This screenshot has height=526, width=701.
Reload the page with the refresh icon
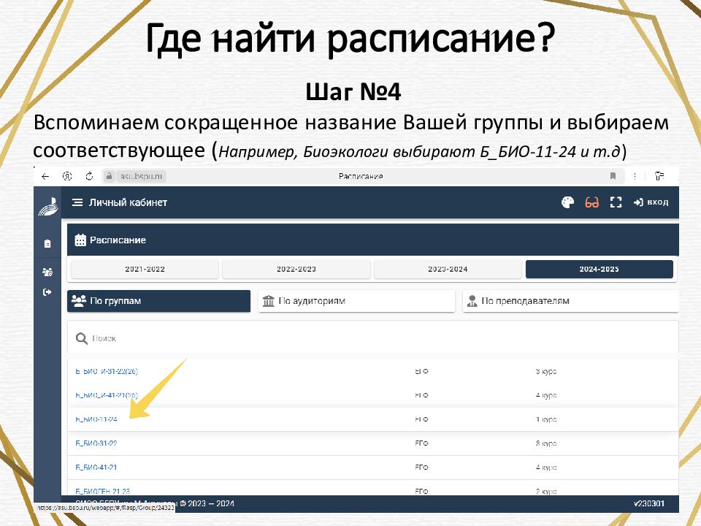89,176
